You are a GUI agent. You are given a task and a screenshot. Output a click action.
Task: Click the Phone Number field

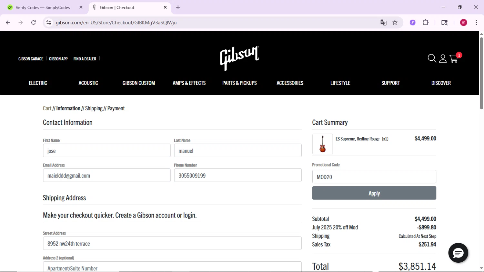pos(238,176)
